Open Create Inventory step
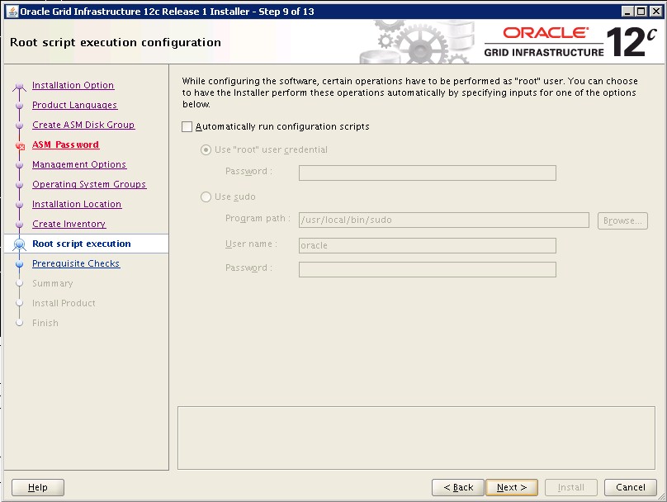The image size is (667, 502). [69, 224]
